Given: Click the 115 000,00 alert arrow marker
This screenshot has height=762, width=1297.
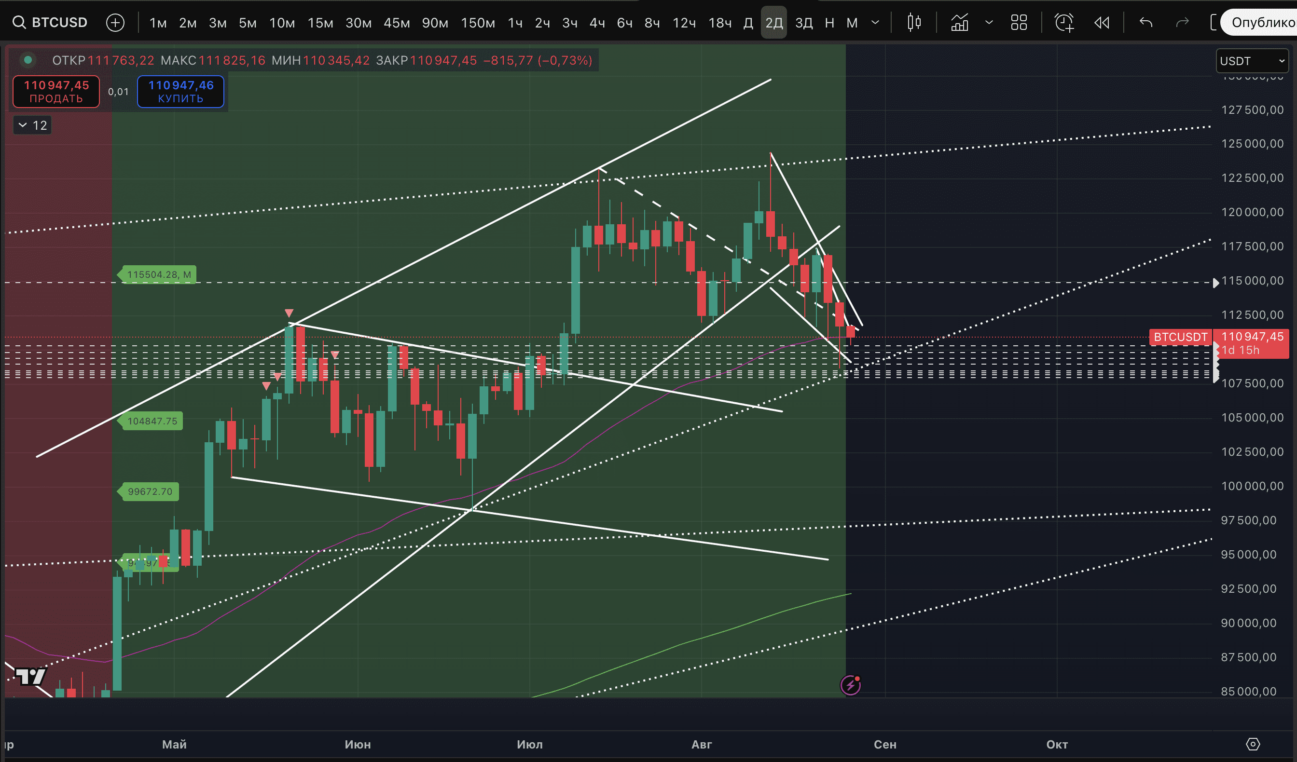Looking at the screenshot, I should point(1215,283).
